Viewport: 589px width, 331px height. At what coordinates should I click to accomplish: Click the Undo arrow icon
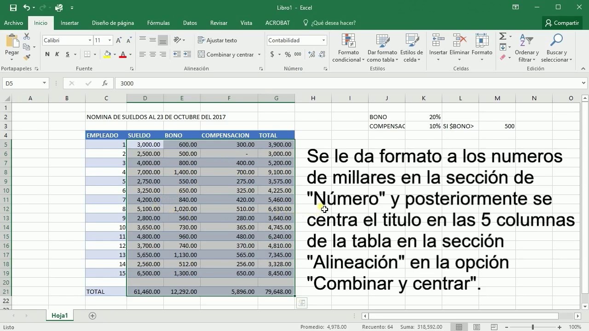[x=26, y=8]
